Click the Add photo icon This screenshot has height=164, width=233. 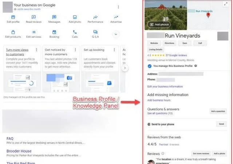click(x=75, y=17)
